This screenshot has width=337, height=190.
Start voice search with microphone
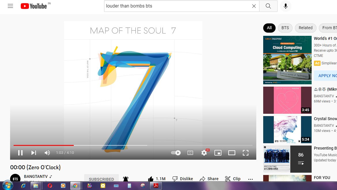pos(286,6)
